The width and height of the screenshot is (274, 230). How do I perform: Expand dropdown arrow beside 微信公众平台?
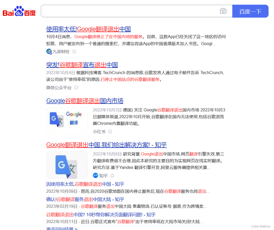click(x=76, y=88)
